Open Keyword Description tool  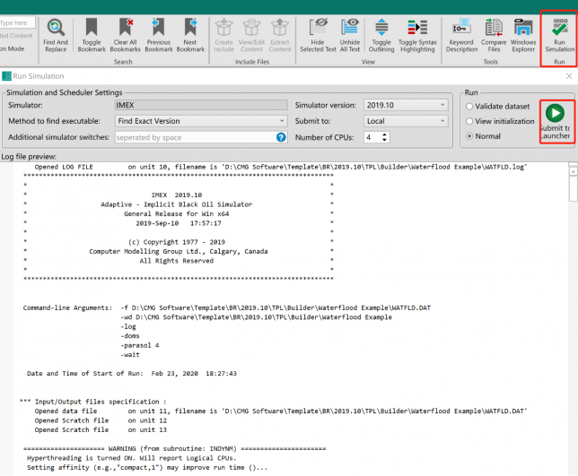pos(461,34)
